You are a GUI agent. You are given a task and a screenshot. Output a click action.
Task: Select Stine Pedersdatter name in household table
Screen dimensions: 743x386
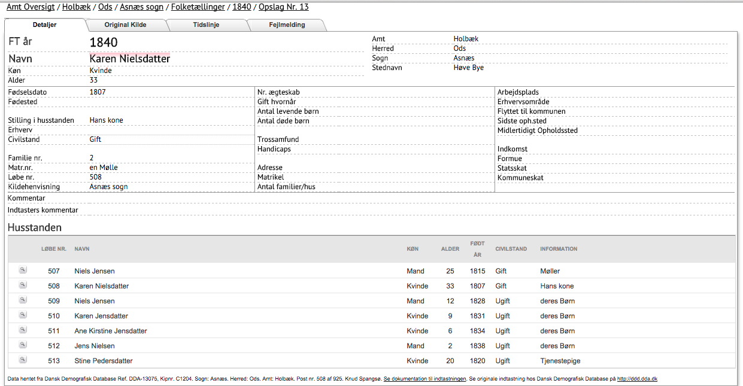click(104, 361)
